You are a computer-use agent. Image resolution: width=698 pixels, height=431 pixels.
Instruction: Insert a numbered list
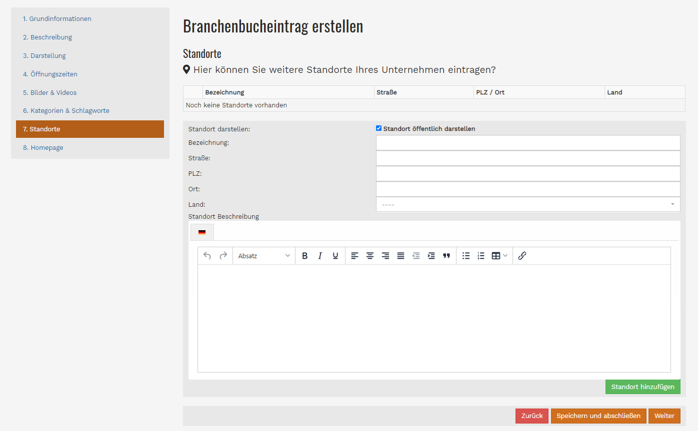click(x=481, y=256)
